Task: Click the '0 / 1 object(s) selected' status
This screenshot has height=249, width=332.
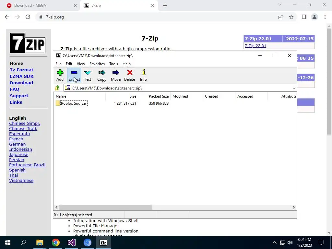Action: click(x=73, y=215)
